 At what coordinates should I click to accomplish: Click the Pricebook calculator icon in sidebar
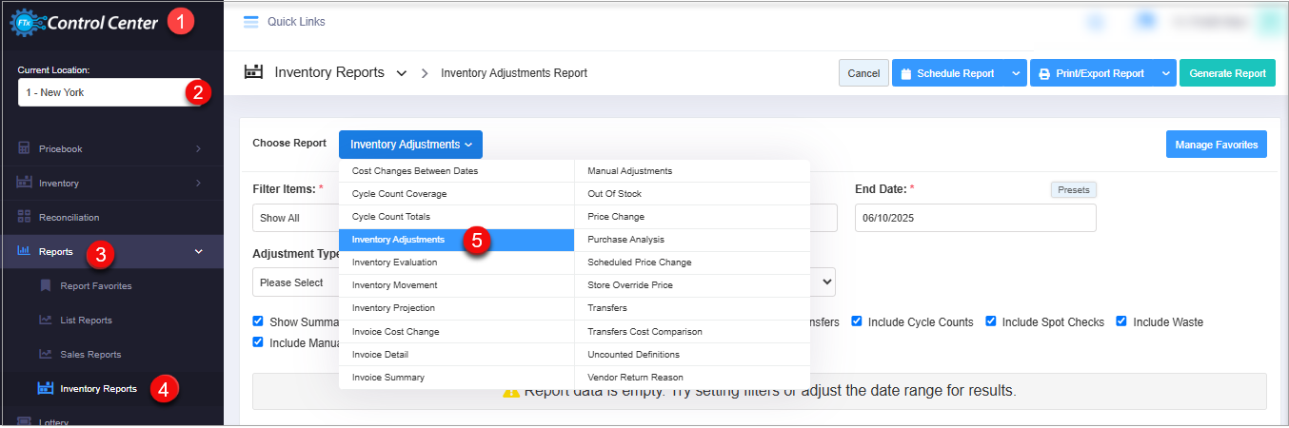tap(25, 149)
